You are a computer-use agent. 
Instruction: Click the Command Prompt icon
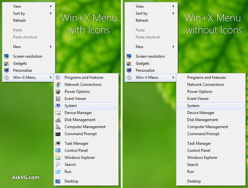(x=58, y=134)
